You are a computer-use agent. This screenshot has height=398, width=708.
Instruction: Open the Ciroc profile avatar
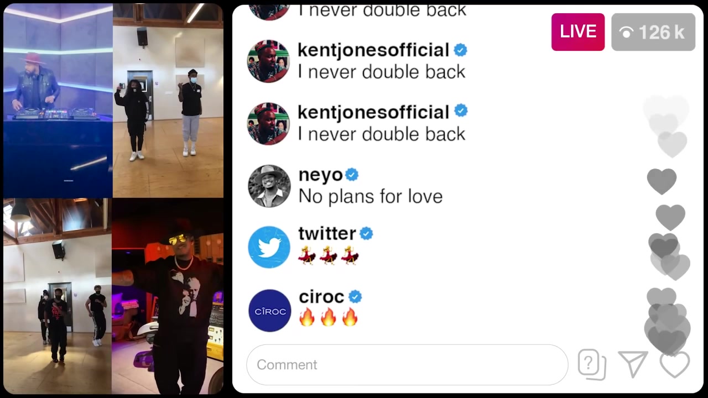tap(269, 311)
